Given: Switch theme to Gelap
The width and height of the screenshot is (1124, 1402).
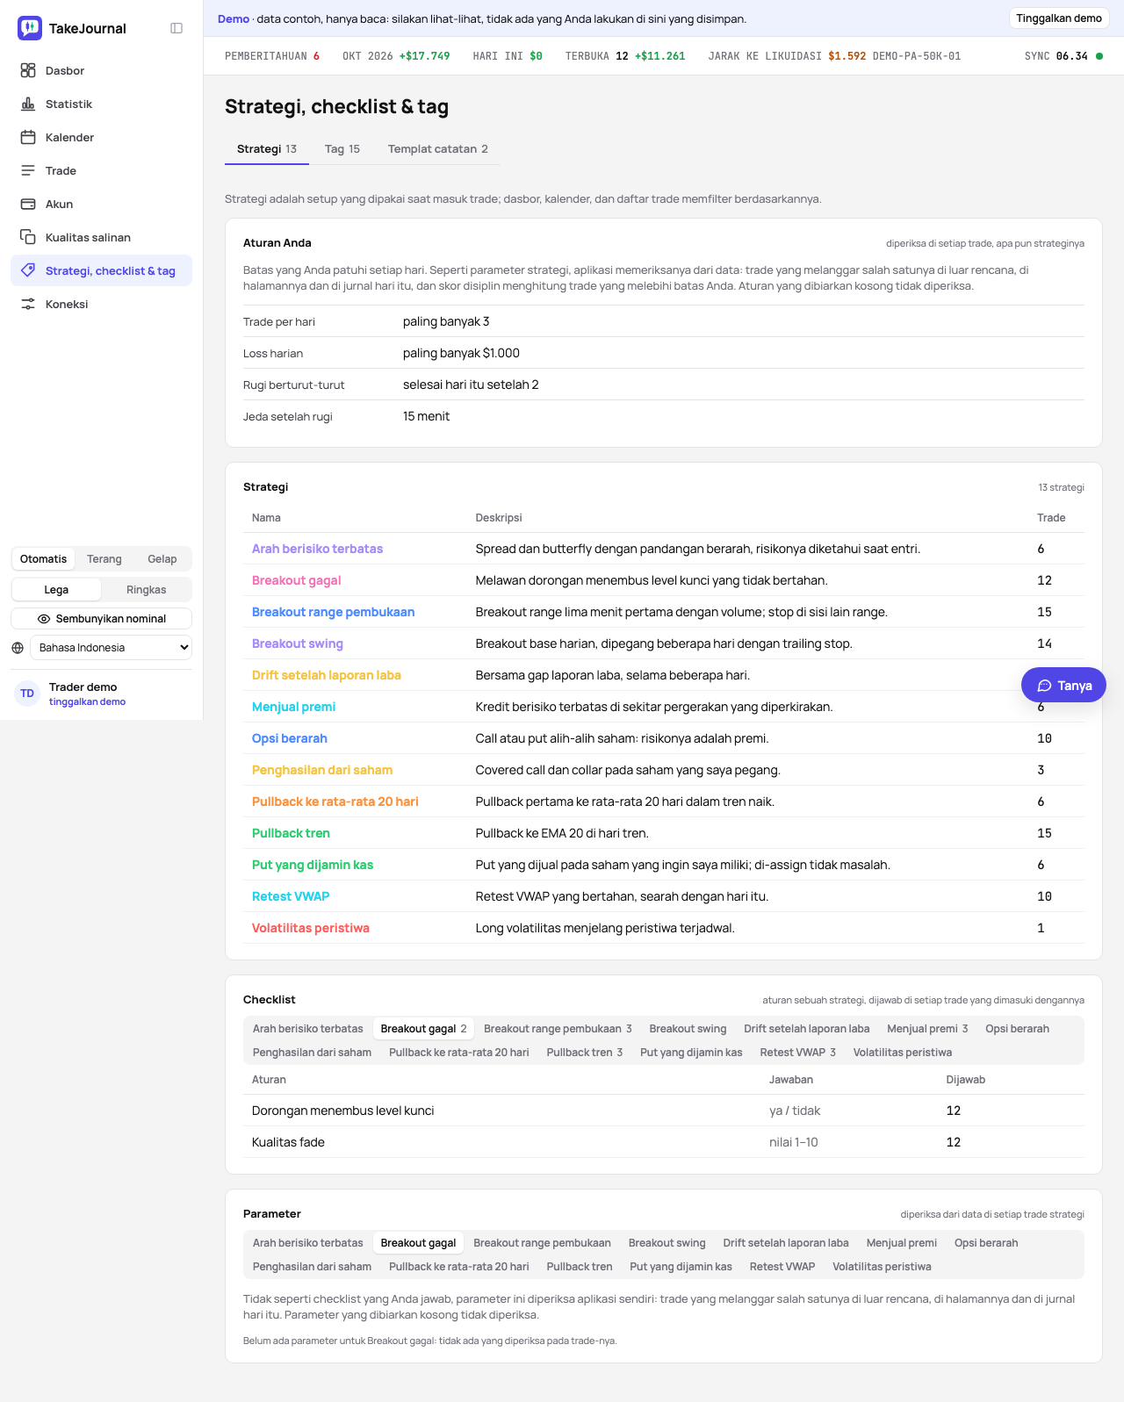Looking at the screenshot, I should 162,559.
